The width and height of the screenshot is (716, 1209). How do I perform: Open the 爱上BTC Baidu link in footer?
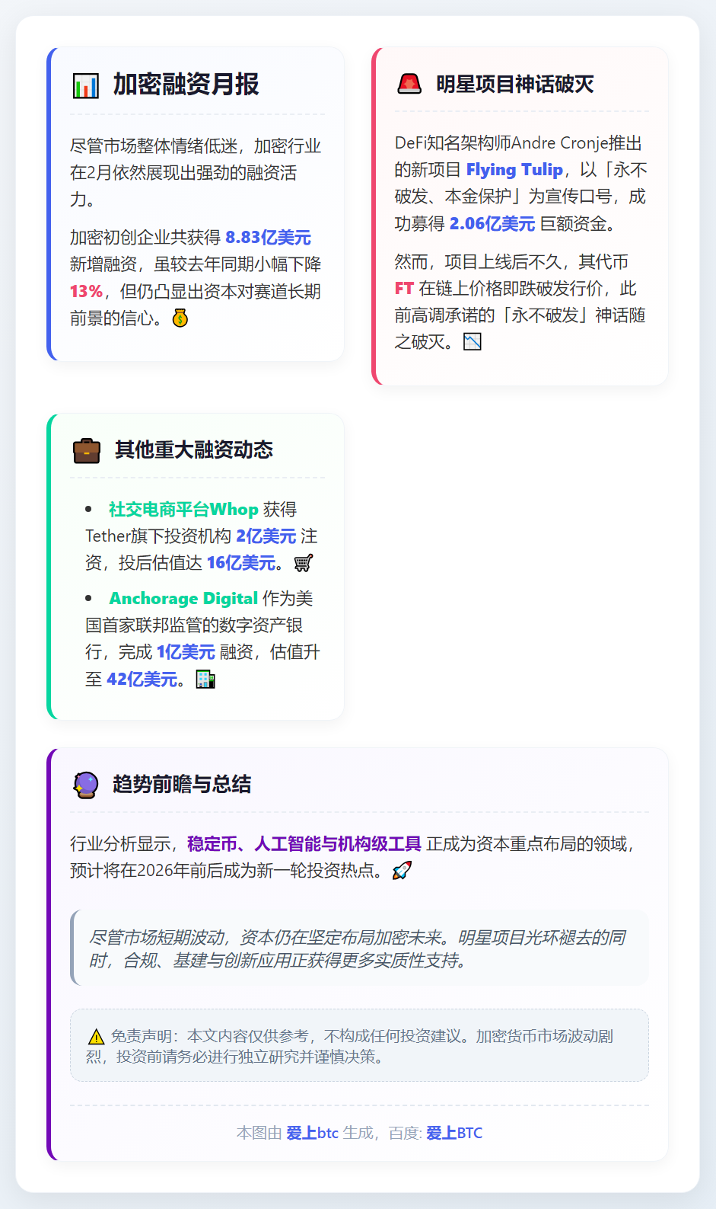(454, 1133)
